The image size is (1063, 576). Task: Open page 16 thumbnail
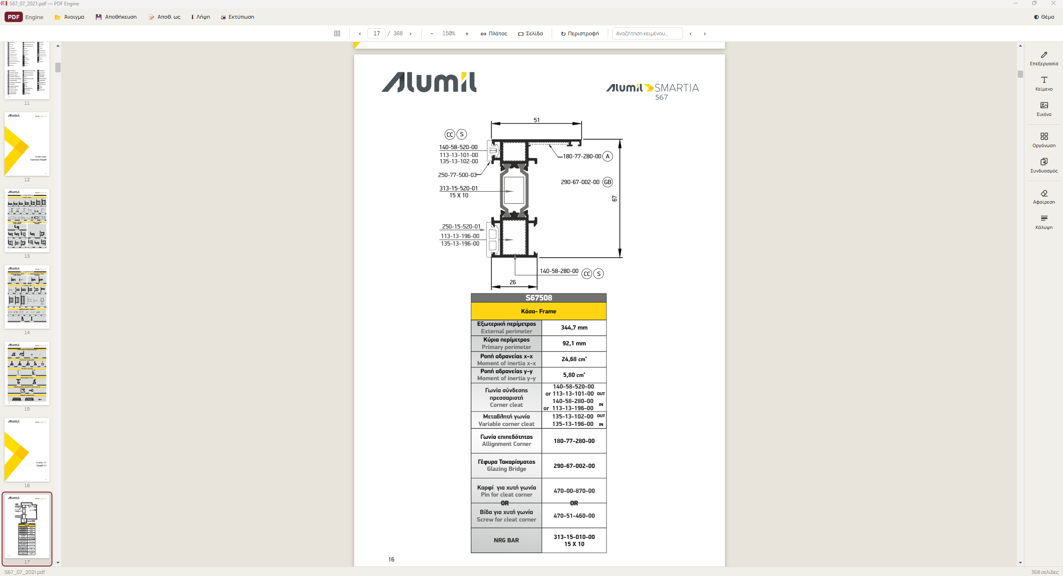tap(27, 450)
